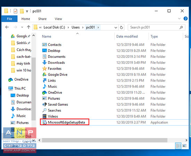Select the Music note icon in file list

(44, 86)
